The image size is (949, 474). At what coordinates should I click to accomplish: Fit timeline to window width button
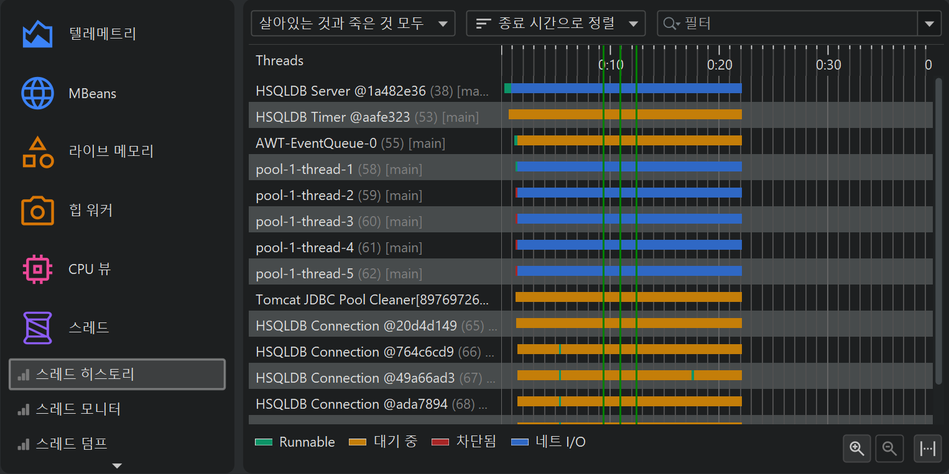tap(927, 448)
